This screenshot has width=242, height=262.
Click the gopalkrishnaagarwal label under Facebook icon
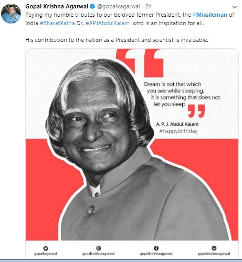(156, 254)
